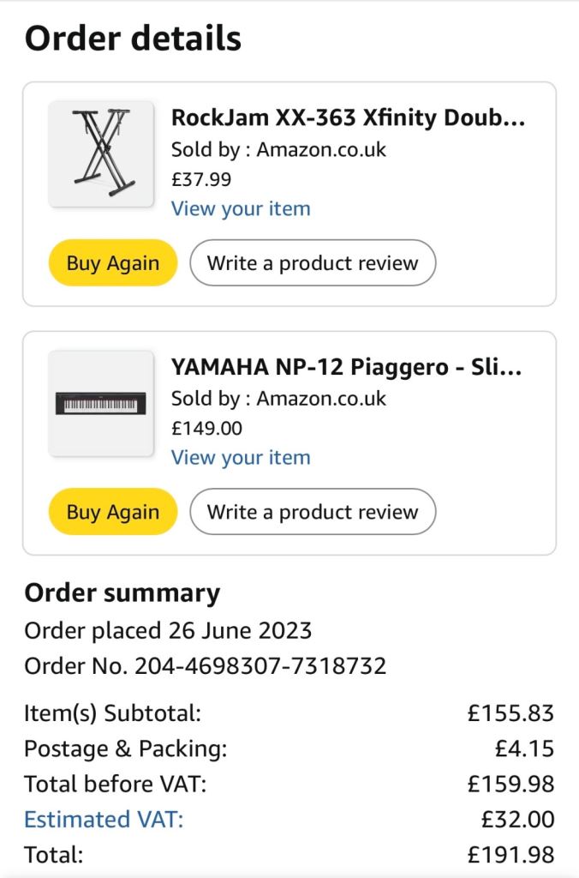Image resolution: width=579 pixels, height=878 pixels.
Task: Open the Yamaha NP-12 keyboard product image
Action: point(101,403)
